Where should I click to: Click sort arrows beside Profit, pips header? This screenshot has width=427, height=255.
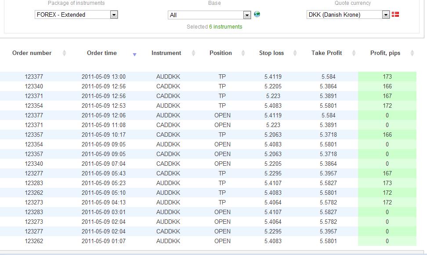coord(412,53)
